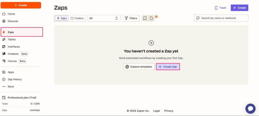259x116 pixels.
Task: Open the Privacy footer link
Action: tap(169, 111)
